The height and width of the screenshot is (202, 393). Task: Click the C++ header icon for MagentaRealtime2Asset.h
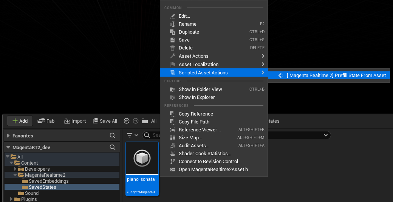pyautogui.click(x=172, y=170)
